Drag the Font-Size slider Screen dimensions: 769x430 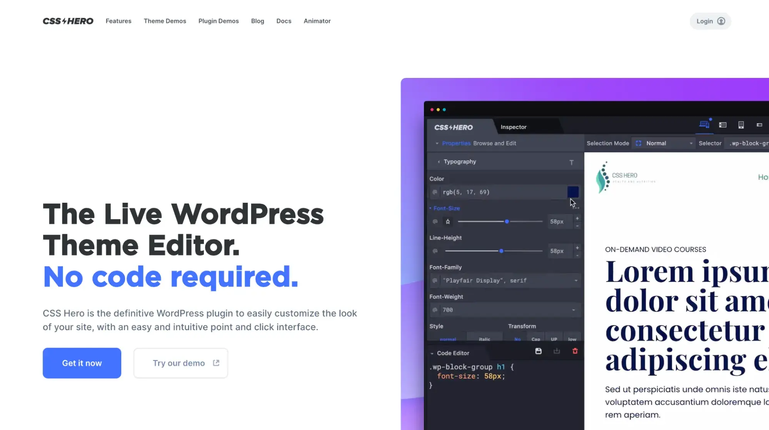tap(507, 221)
